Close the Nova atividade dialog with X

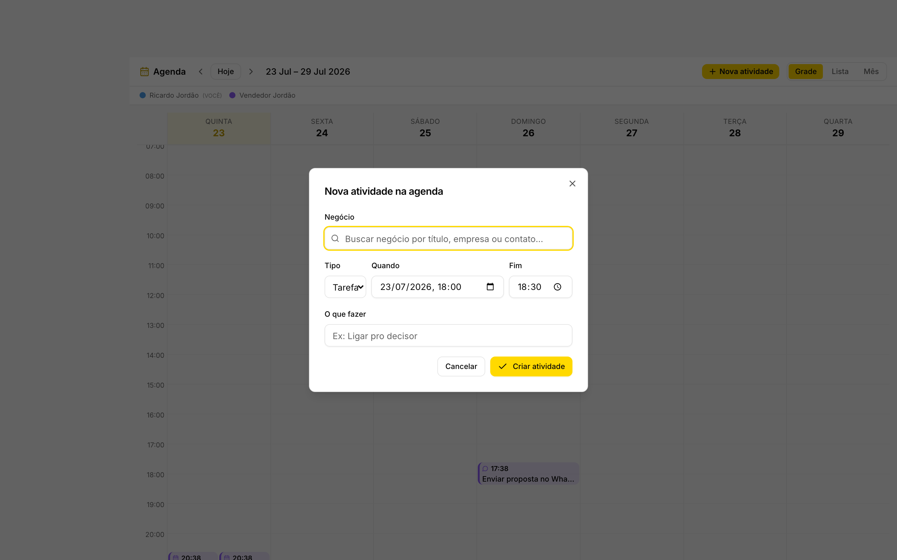coord(572,184)
